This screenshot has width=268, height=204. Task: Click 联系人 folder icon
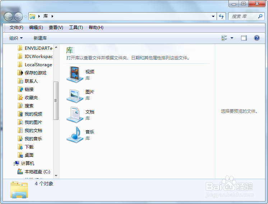(20, 81)
